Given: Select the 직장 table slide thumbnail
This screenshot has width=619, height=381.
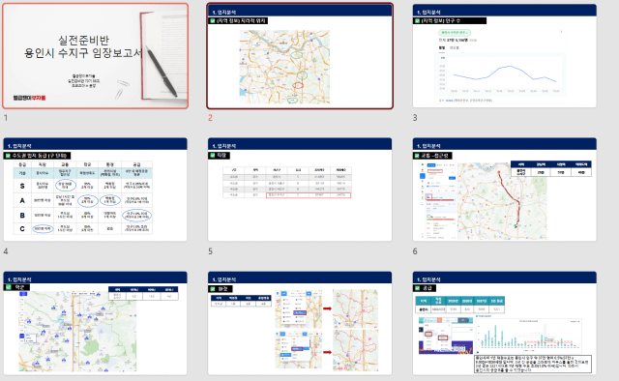Looking at the screenshot, I should coord(300,190).
